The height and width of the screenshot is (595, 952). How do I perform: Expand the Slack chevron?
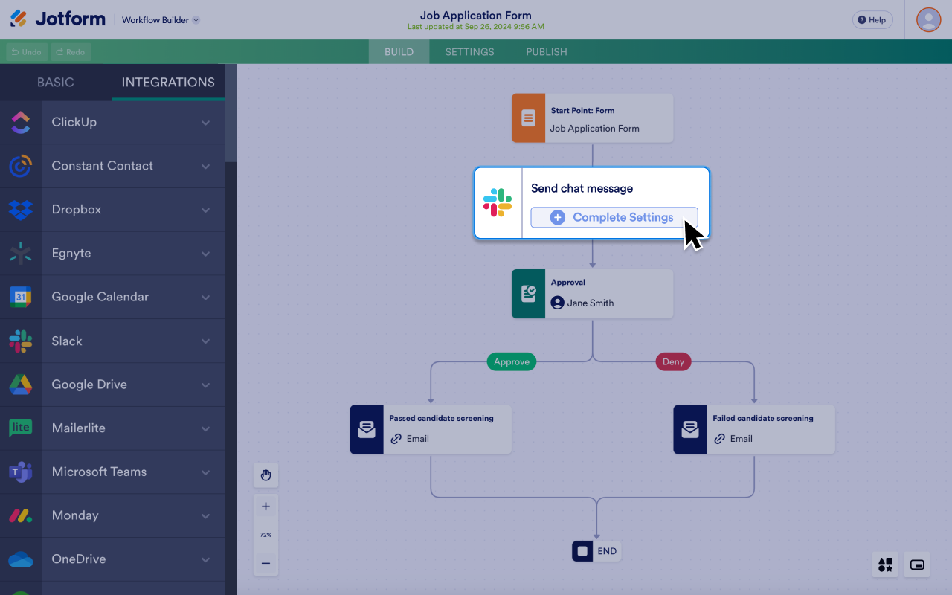205,341
